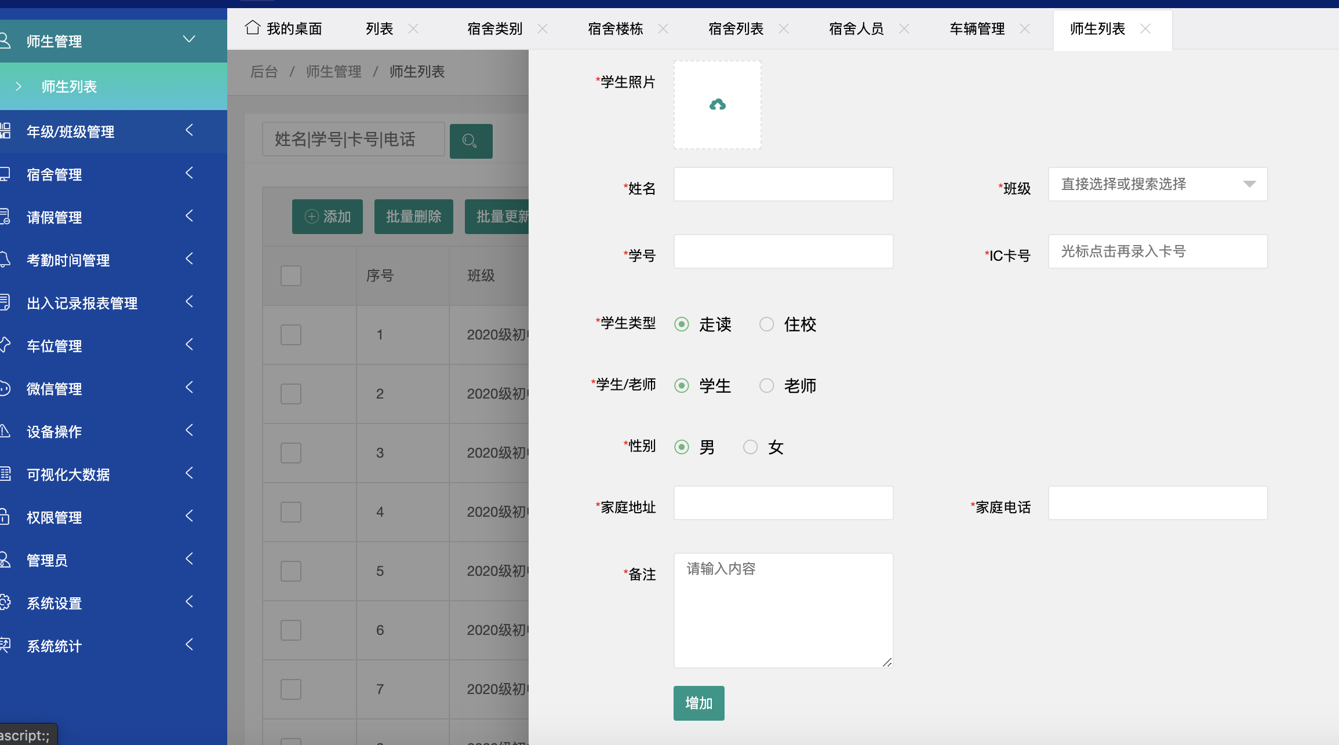Expand the 车位管理 menu
Screen dimensions: 1339x745
[189, 345]
